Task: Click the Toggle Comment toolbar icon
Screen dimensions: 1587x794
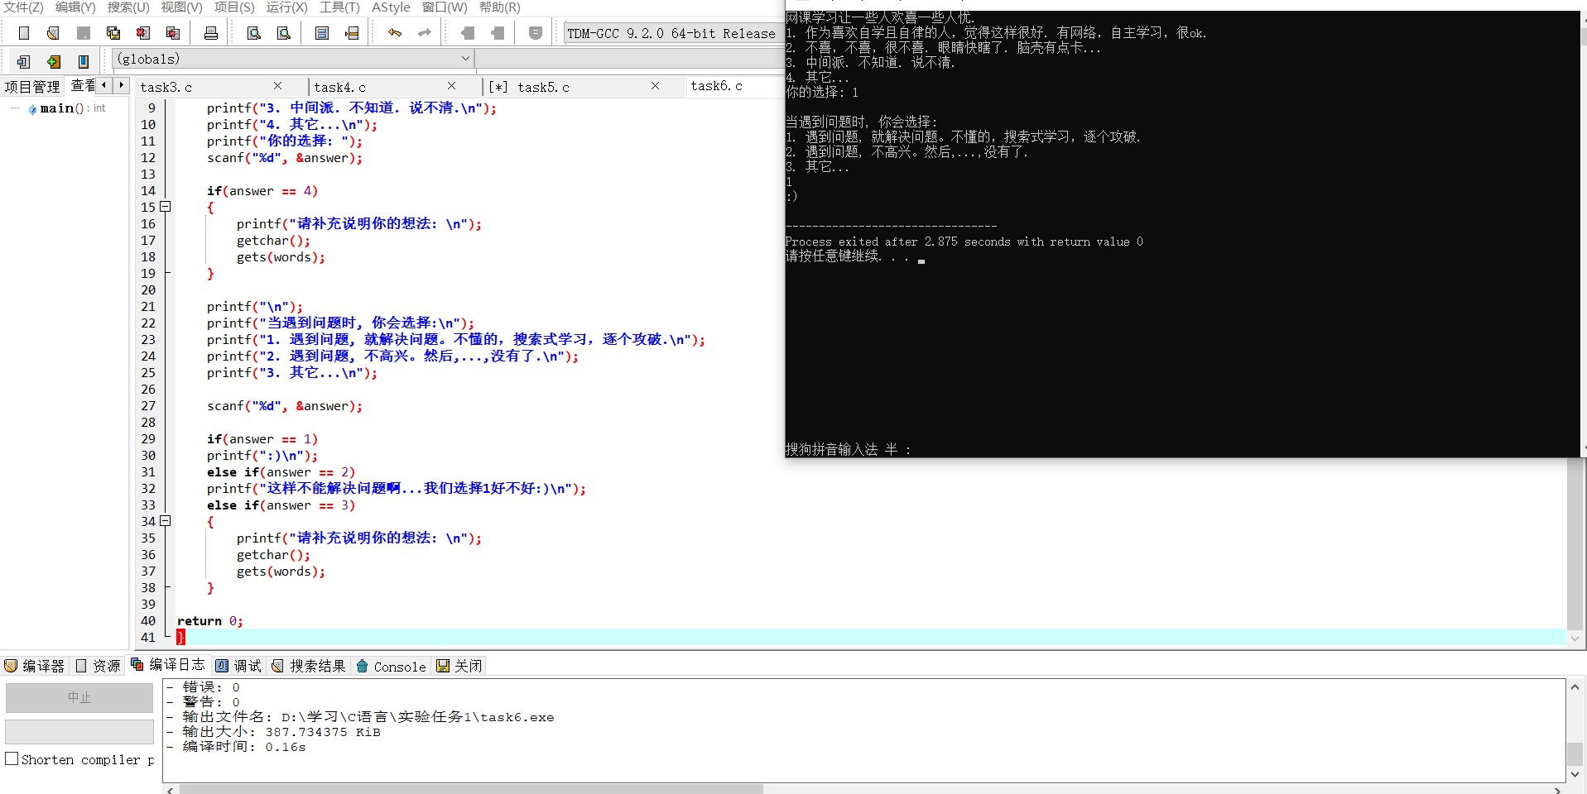Action: pos(536,33)
